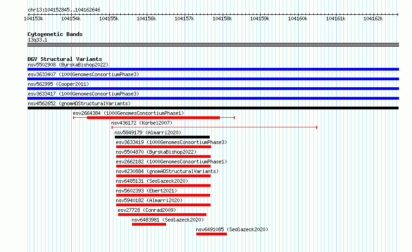Click the esv2662182 (1000GenomesConsortiumPhase1) label
Image resolution: width=412 pixels, height=252 pixels.
[171, 162]
